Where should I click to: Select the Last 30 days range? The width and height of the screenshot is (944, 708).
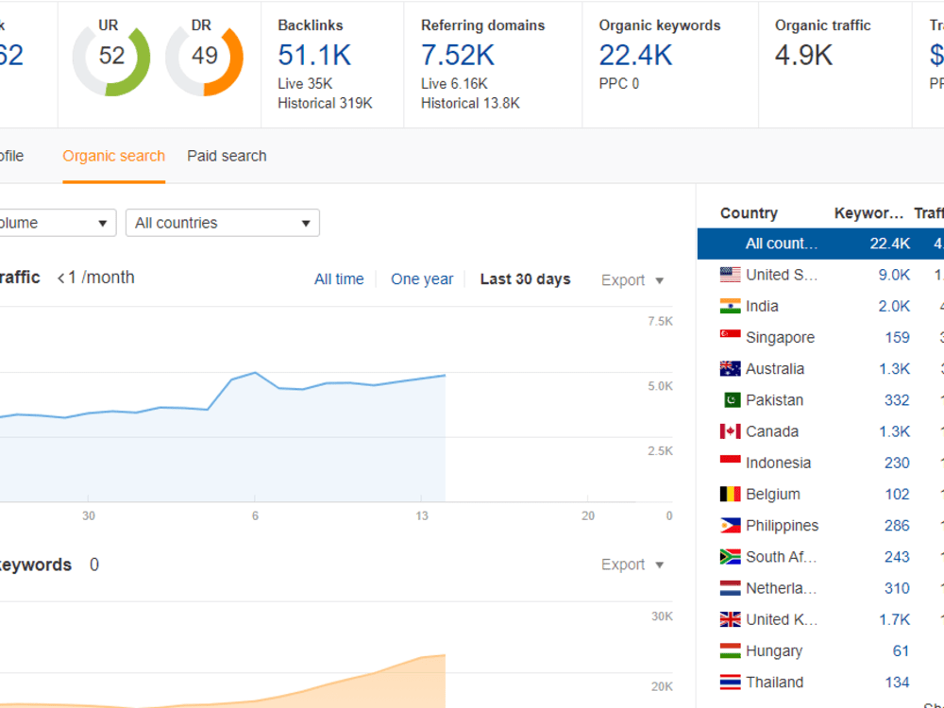pyautogui.click(x=525, y=279)
